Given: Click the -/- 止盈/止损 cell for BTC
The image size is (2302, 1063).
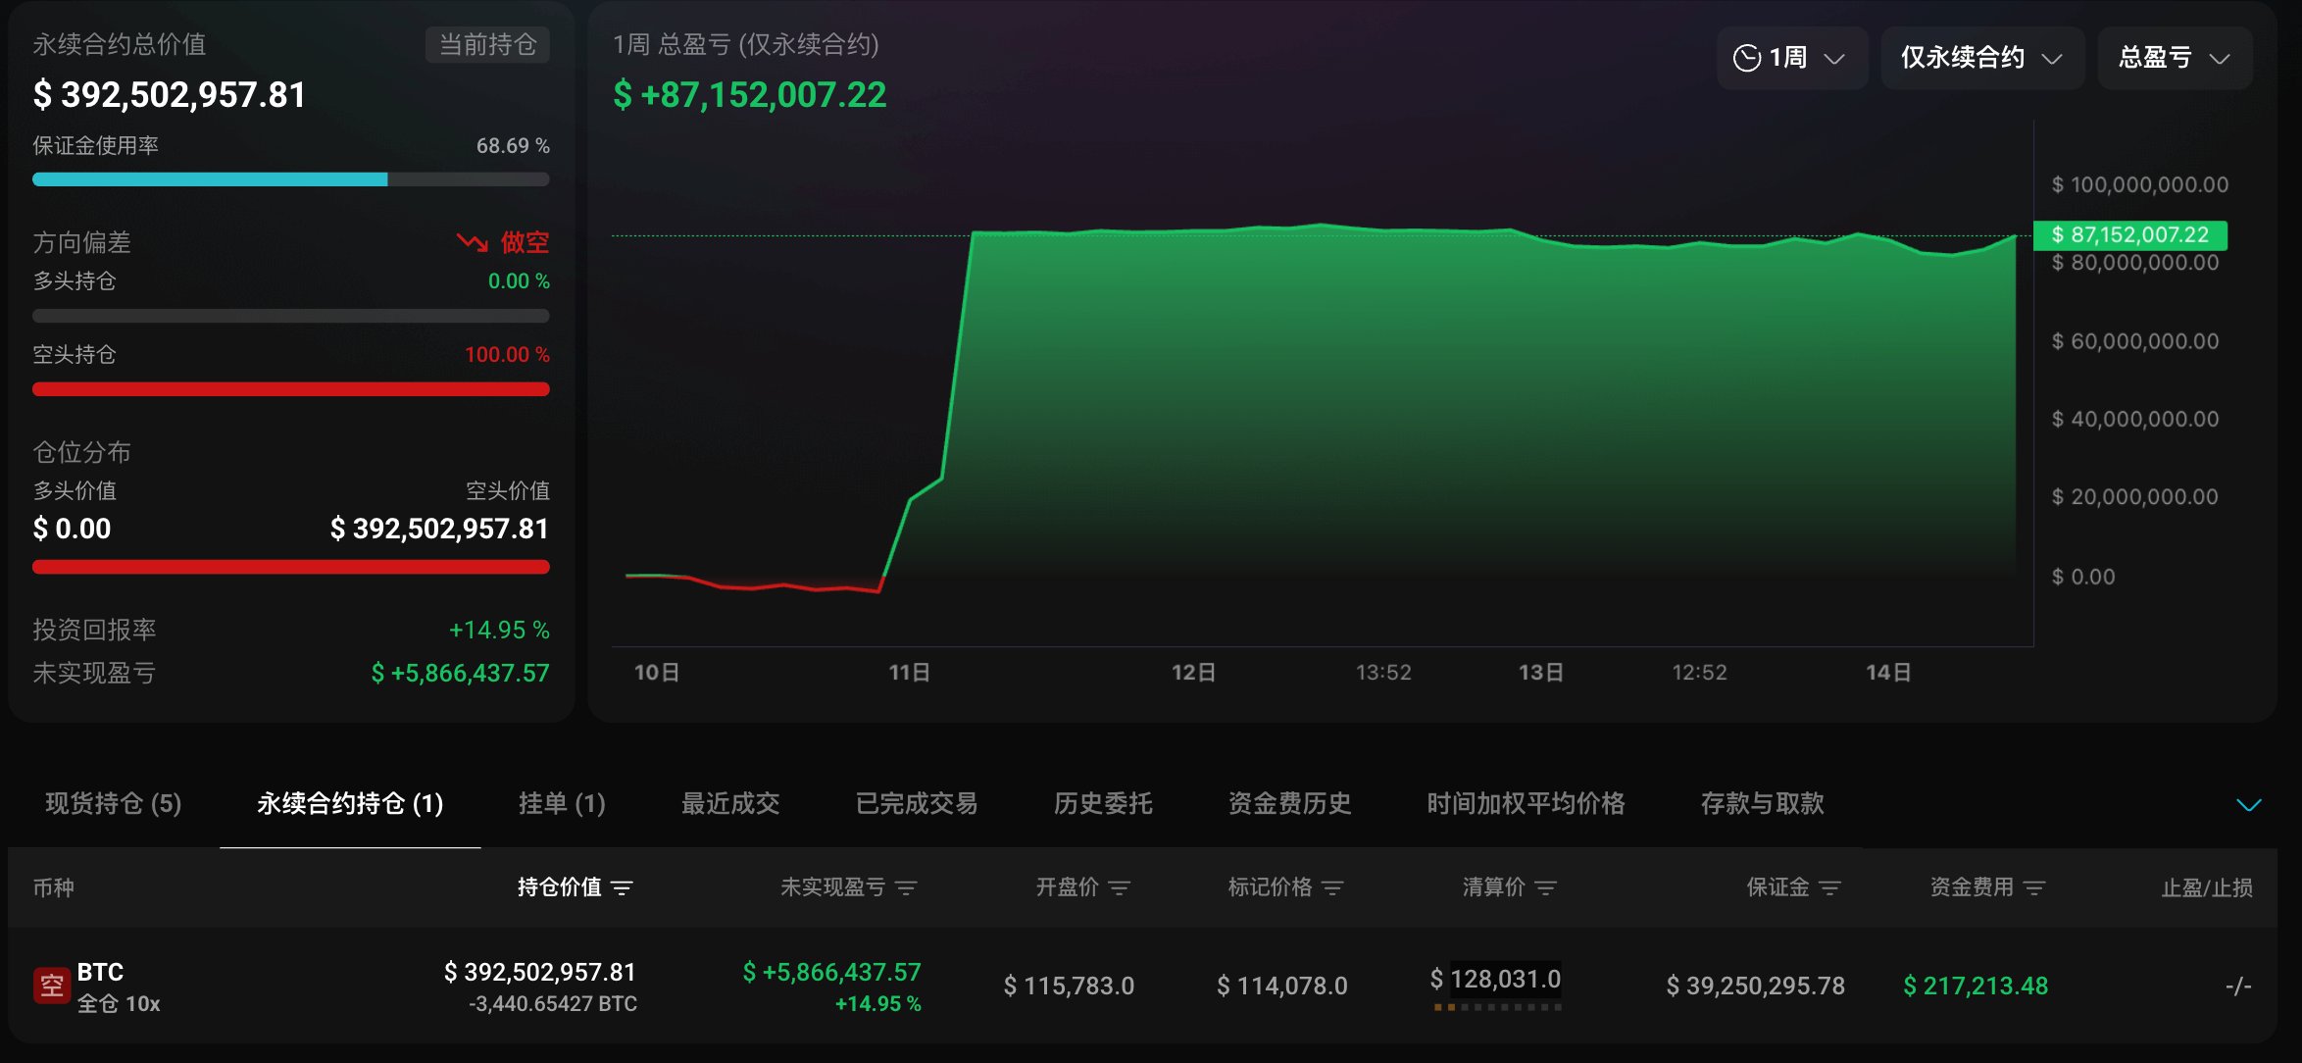Looking at the screenshot, I should [2237, 987].
